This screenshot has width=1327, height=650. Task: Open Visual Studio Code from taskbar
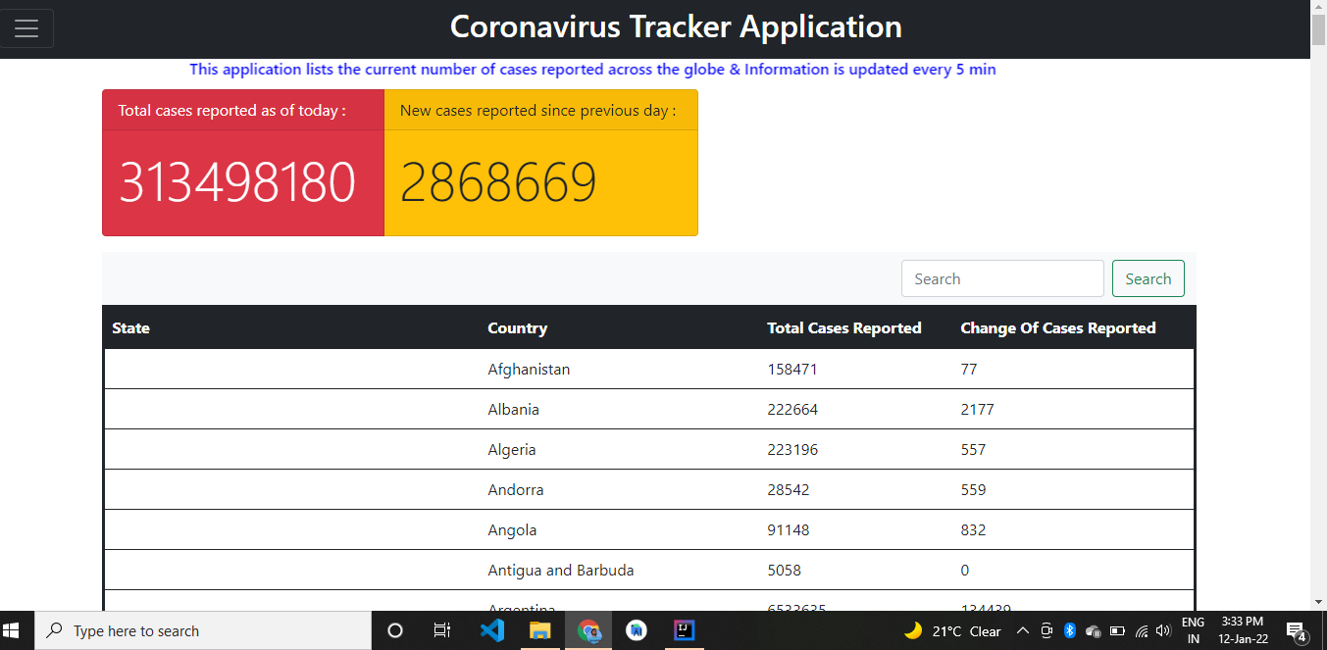click(492, 630)
